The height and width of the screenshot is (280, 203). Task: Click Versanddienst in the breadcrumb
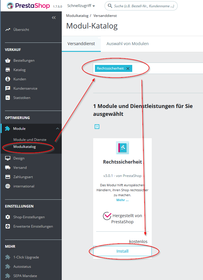click(x=105, y=16)
